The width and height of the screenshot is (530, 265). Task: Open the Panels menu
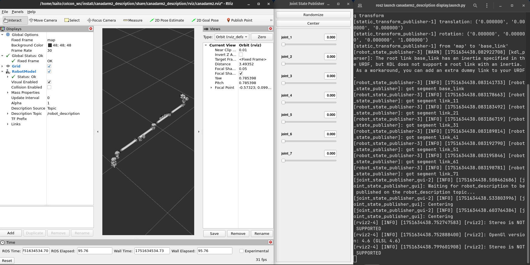pyautogui.click(x=17, y=12)
